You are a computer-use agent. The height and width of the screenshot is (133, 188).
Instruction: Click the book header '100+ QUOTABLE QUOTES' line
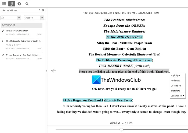pos(121,13)
